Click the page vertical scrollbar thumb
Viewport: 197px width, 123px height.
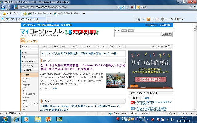coord(195,29)
